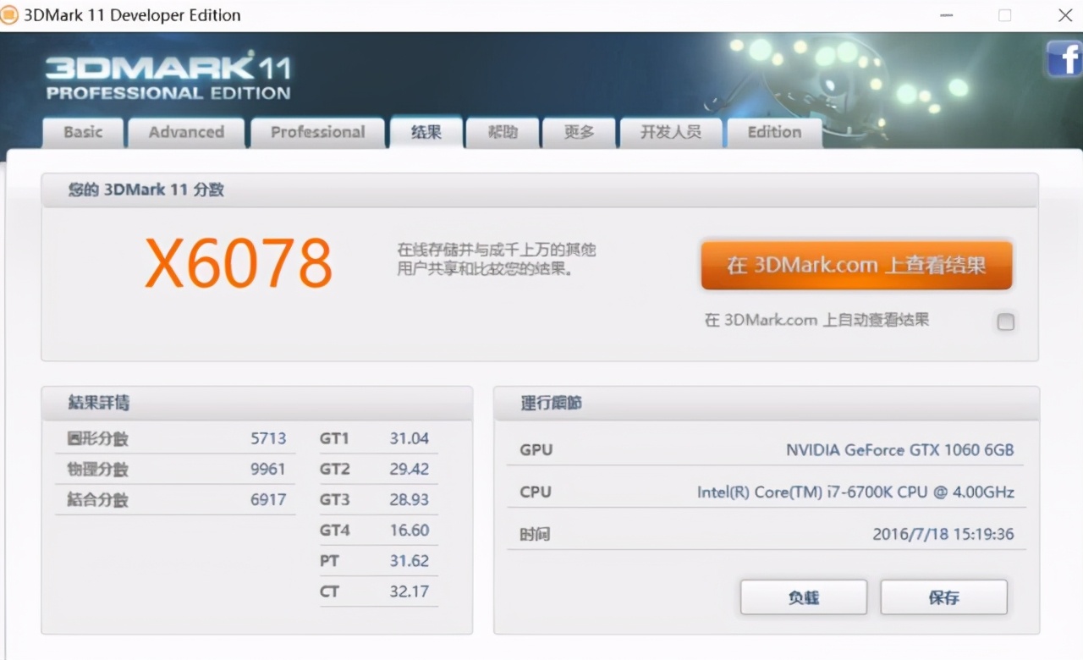Image resolution: width=1083 pixels, height=660 pixels.
Task: Switch to the 开发人员 developer tab
Action: (670, 132)
